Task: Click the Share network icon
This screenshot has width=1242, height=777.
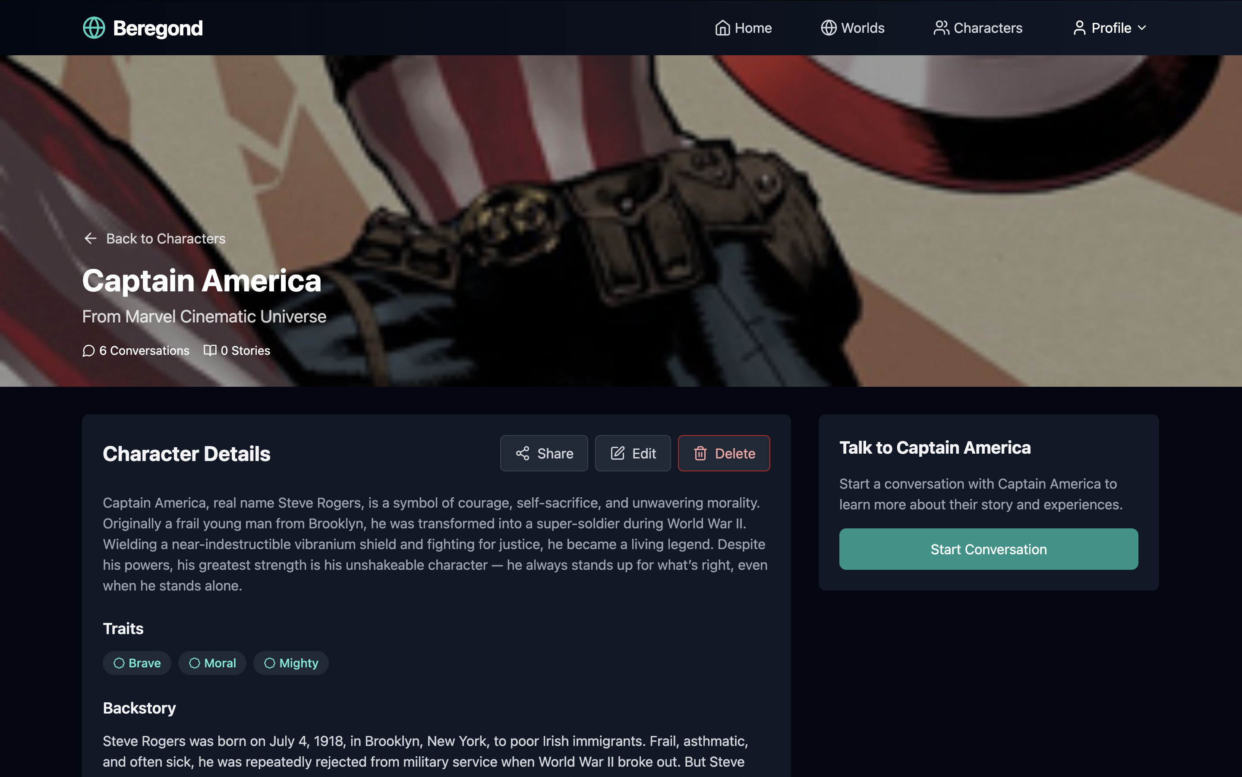Action: click(522, 453)
